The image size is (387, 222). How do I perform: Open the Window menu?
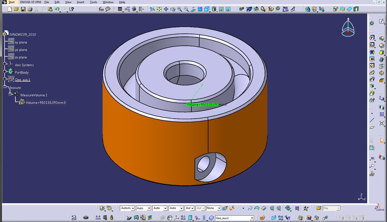(108, 2)
